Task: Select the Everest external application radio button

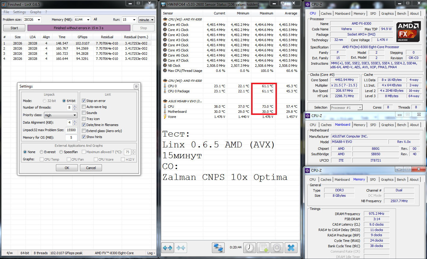Action: click(41, 152)
